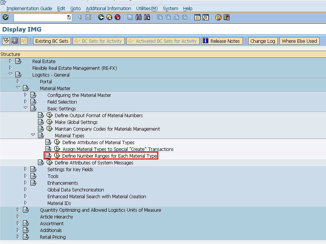The image size is (326, 244).
Task: Execute Make Global Settings activity clock icon
Action: click(x=50, y=122)
